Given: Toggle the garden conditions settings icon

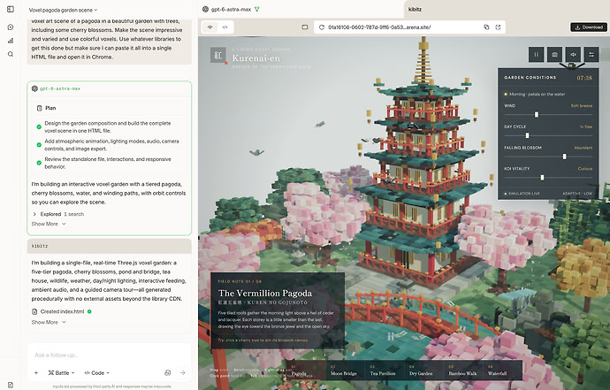Looking at the screenshot, I should coord(591,55).
